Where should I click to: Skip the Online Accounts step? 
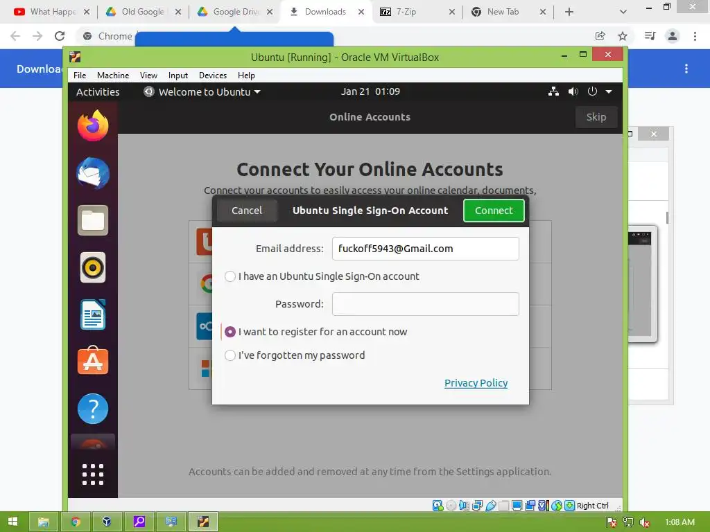click(596, 117)
